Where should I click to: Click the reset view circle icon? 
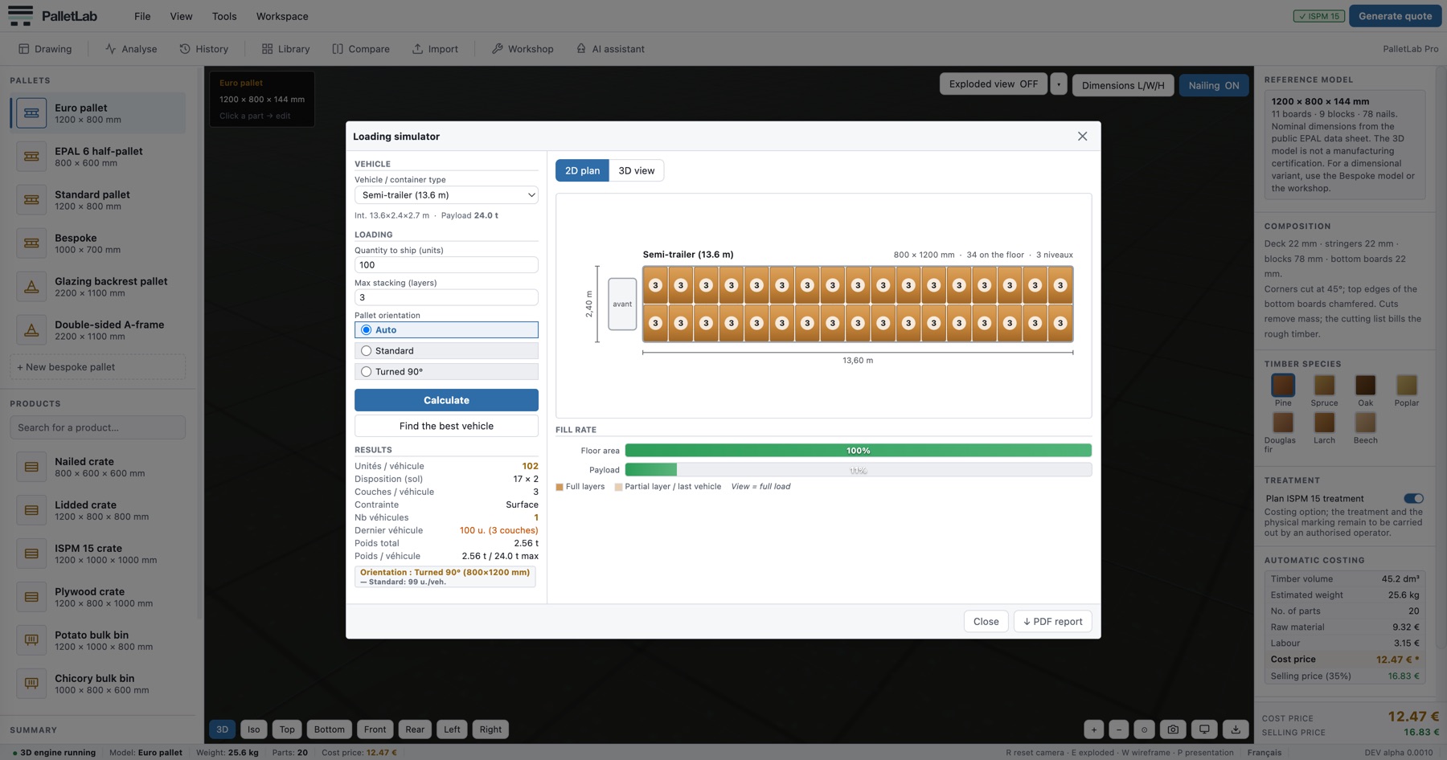(1144, 729)
